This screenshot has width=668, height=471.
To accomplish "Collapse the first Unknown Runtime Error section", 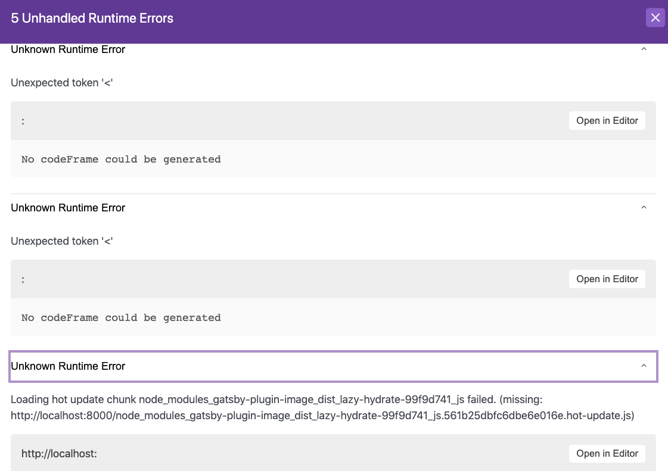I will pyautogui.click(x=644, y=49).
